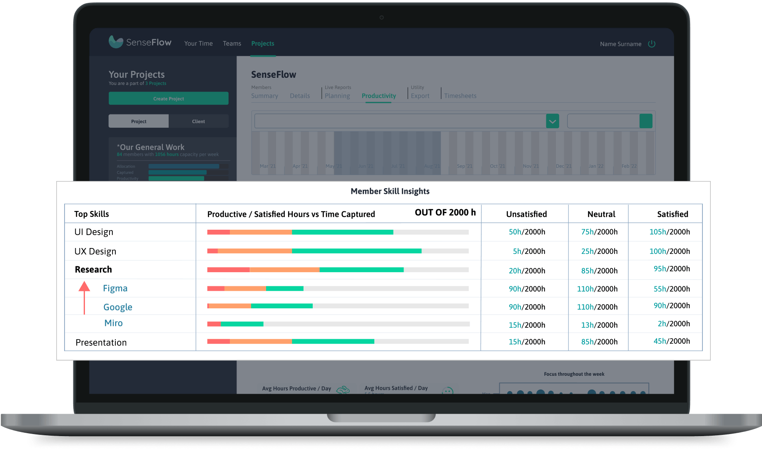Viewport: 762px width, 449px height.
Task: Switch to the Details tab
Action: (300, 96)
